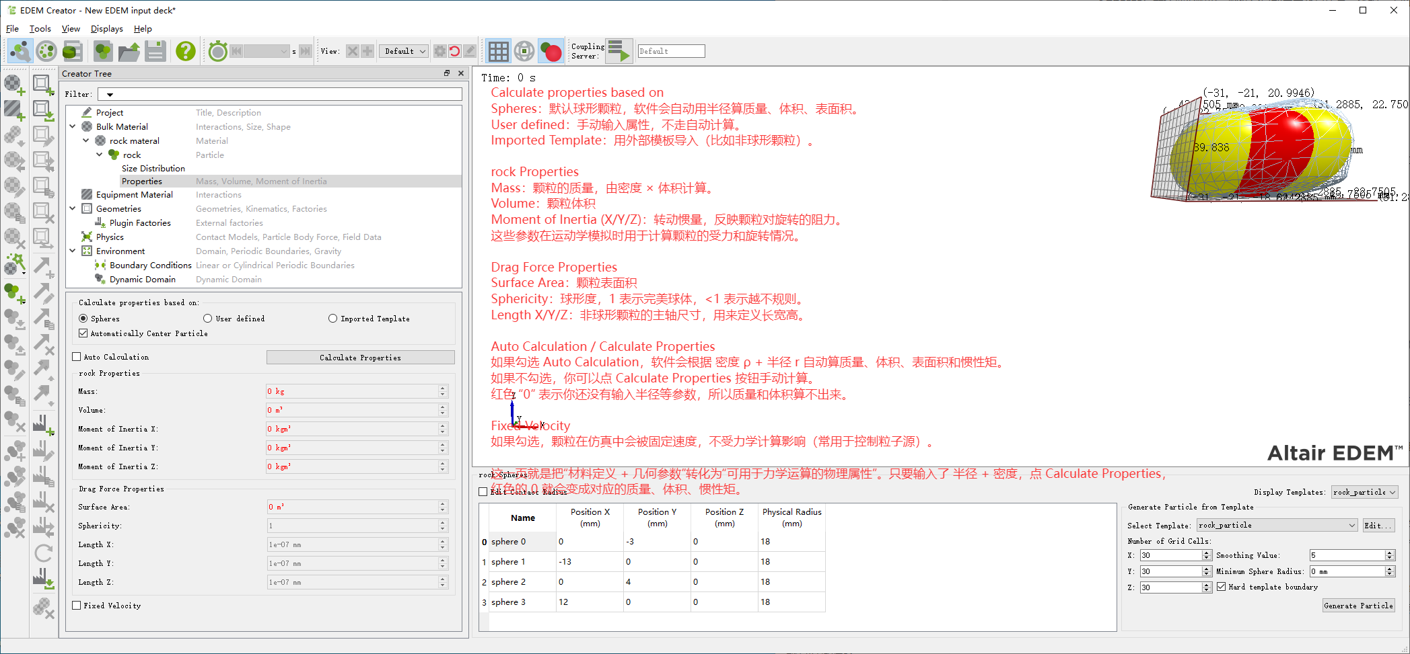
Task: Click the Creator wrench icon in toolbar
Action: (x=20, y=51)
